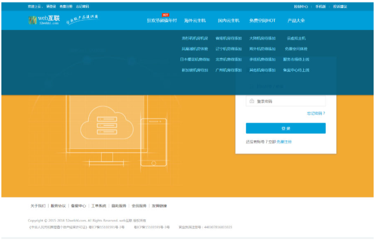
Task: Open the 免费空间HOT tab
Action: pyautogui.click(x=262, y=21)
